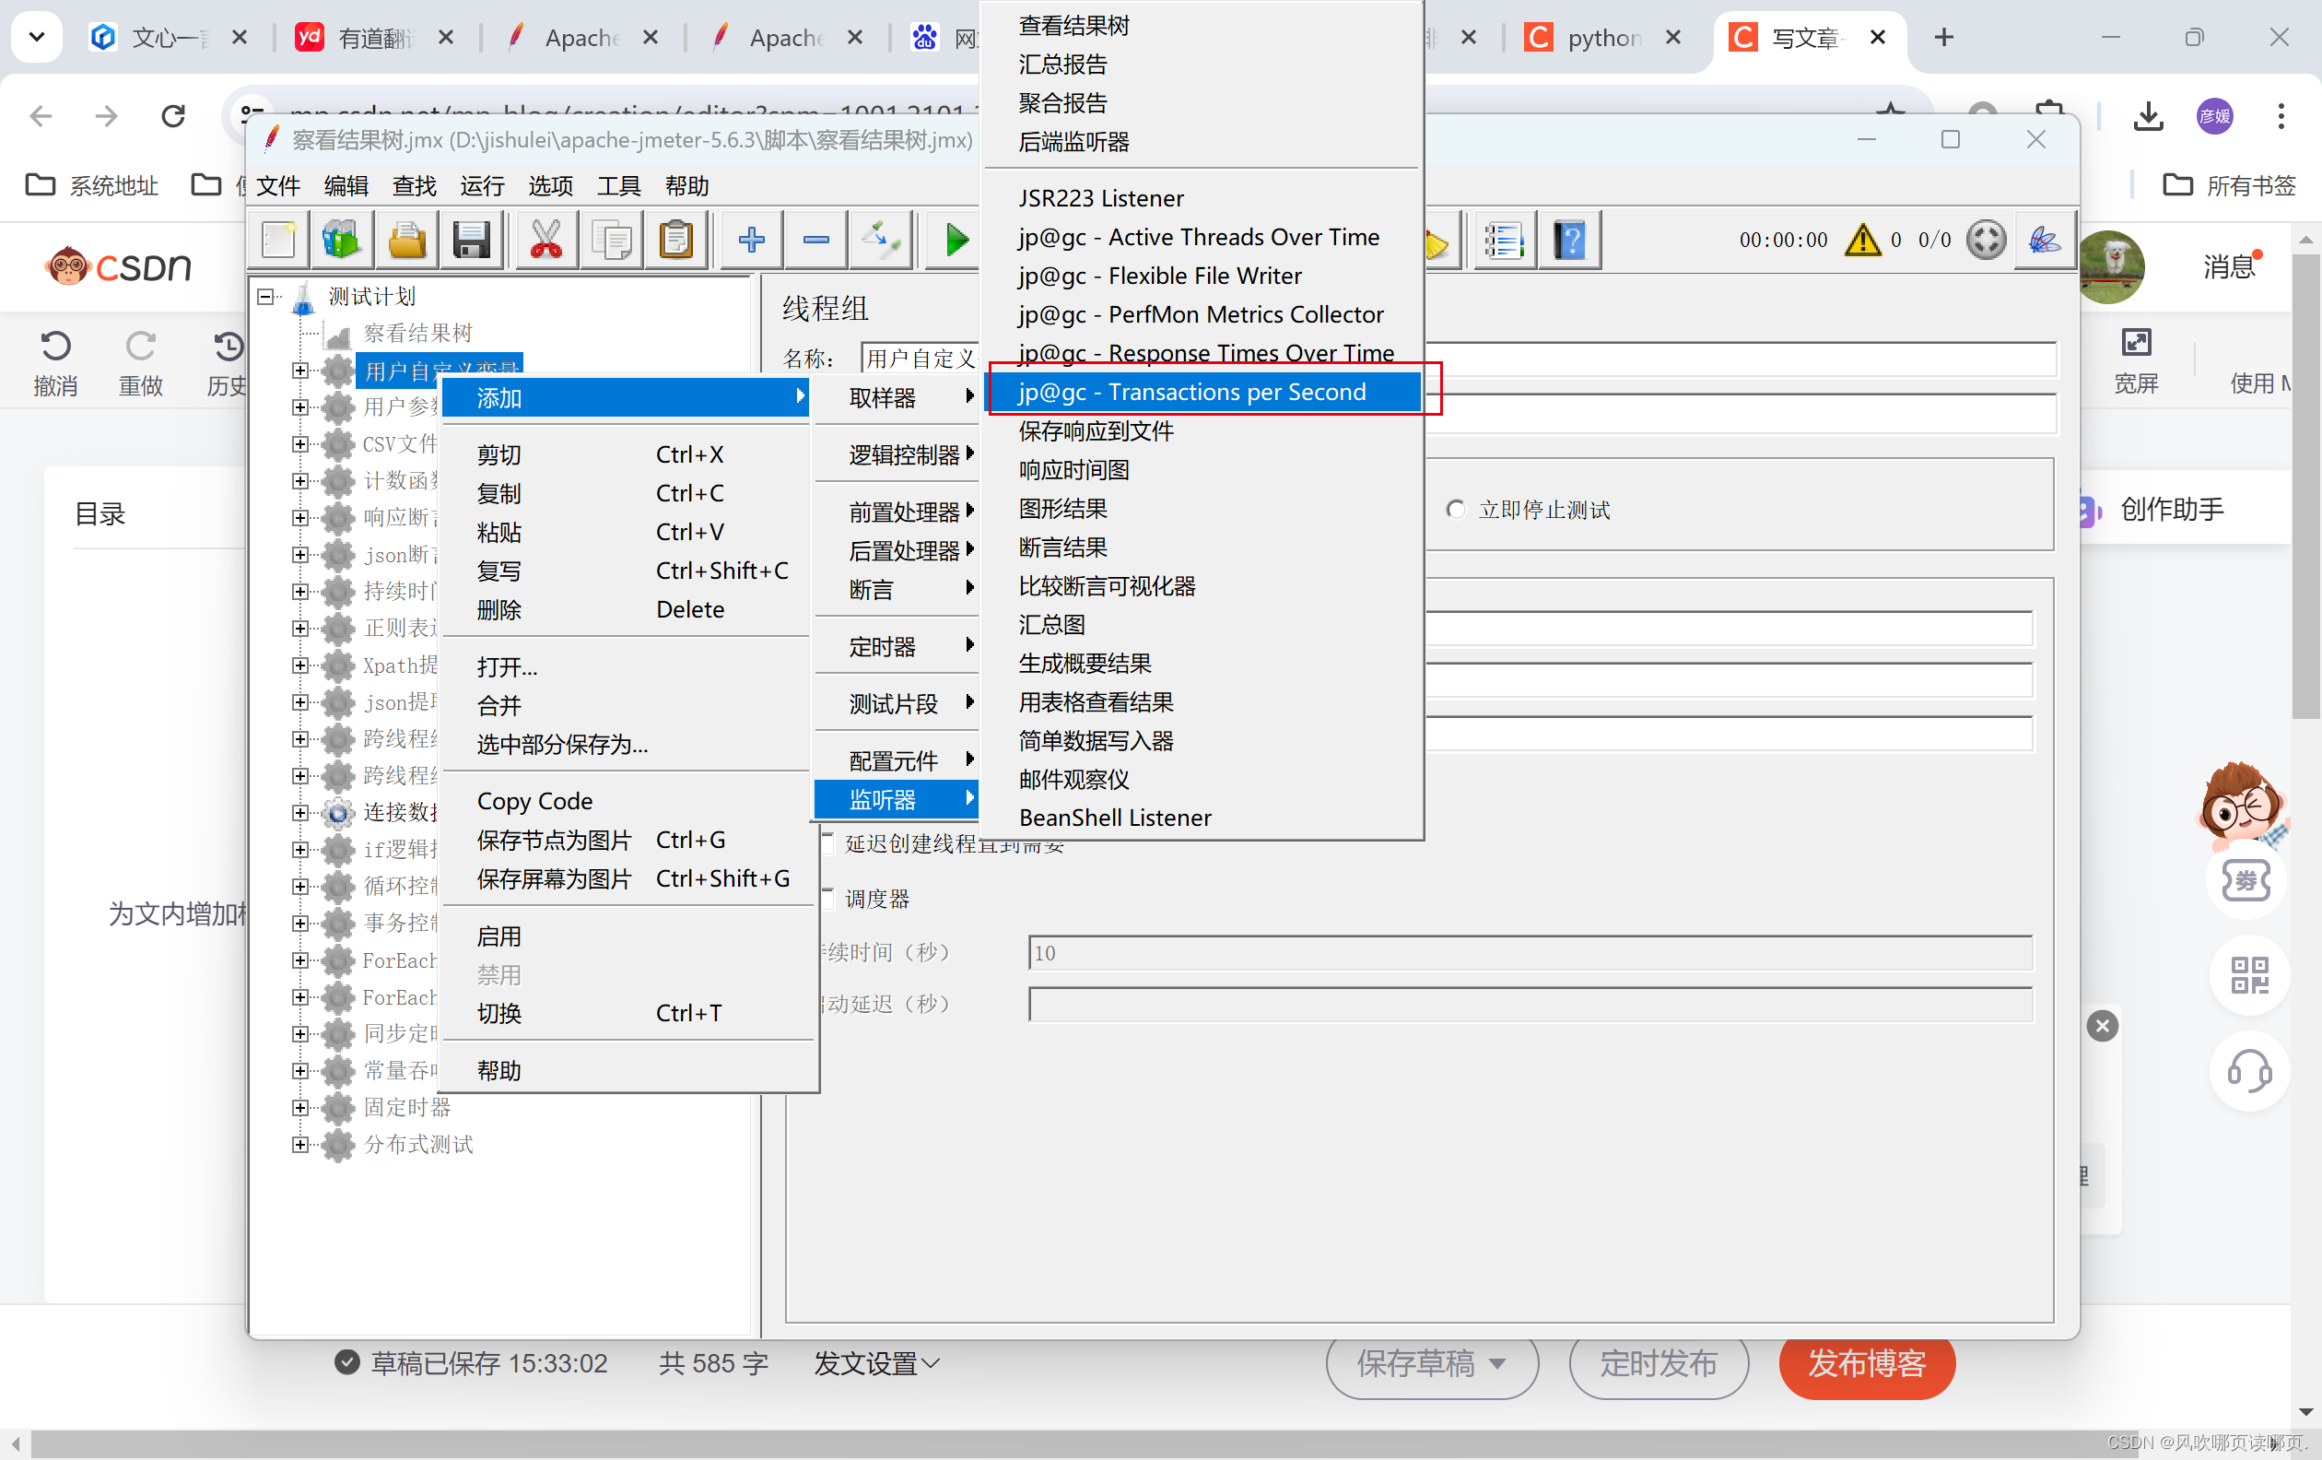
Task: Click the 定时发布 button
Action: (x=1658, y=1363)
